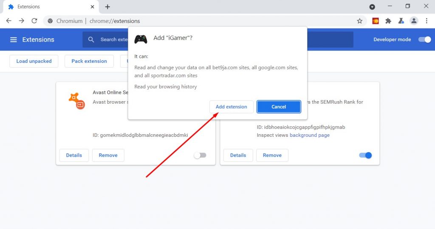Open the profile avatar menu

pos(414,21)
